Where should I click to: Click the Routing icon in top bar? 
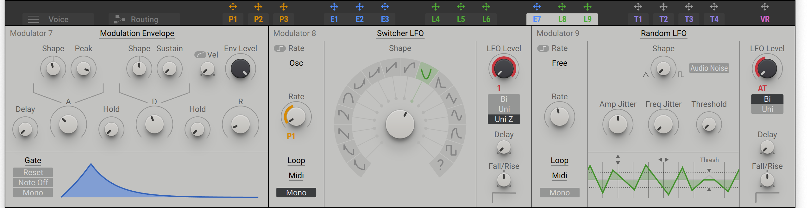[x=119, y=19]
